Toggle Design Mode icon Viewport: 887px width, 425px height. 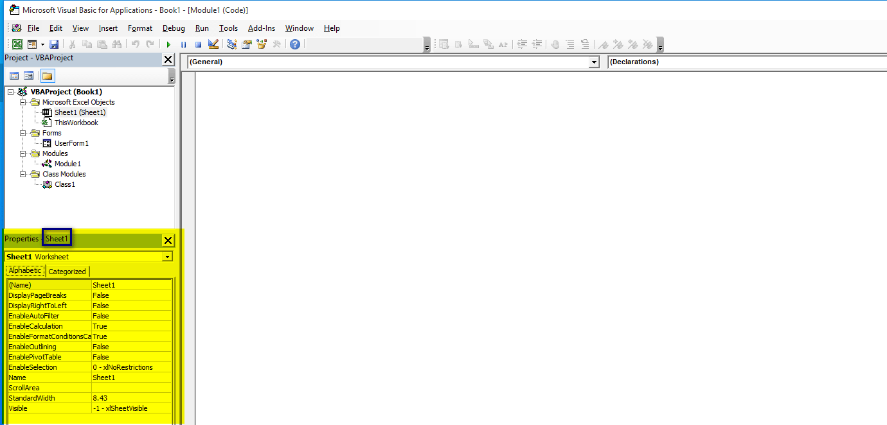pyautogui.click(x=213, y=44)
